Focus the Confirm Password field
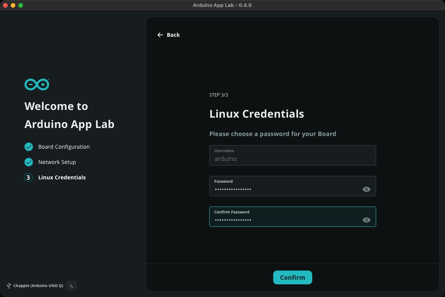This screenshot has height=297, width=445. [x=283, y=220]
